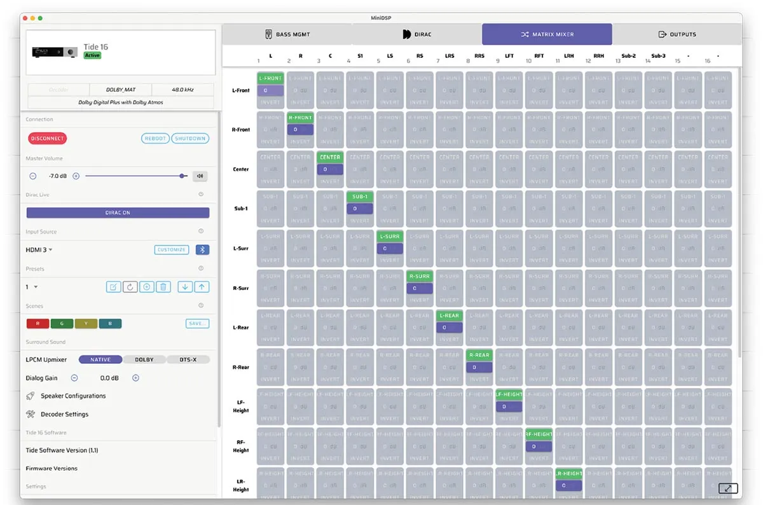Screen dimensions: 763x505
Task: Select the MATRIX MIXER tab
Action: click(x=547, y=34)
